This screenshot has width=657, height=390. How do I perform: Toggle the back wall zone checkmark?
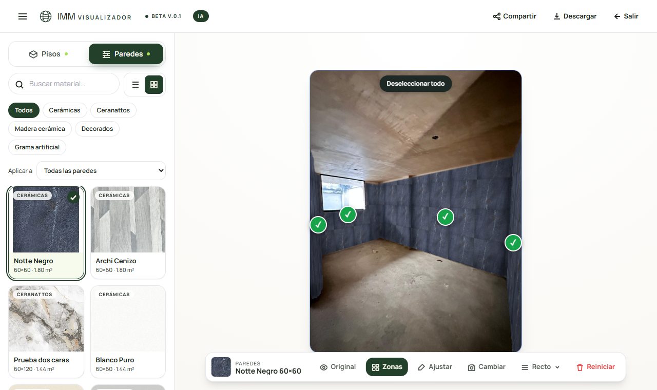pyautogui.click(x=446, y=217)
